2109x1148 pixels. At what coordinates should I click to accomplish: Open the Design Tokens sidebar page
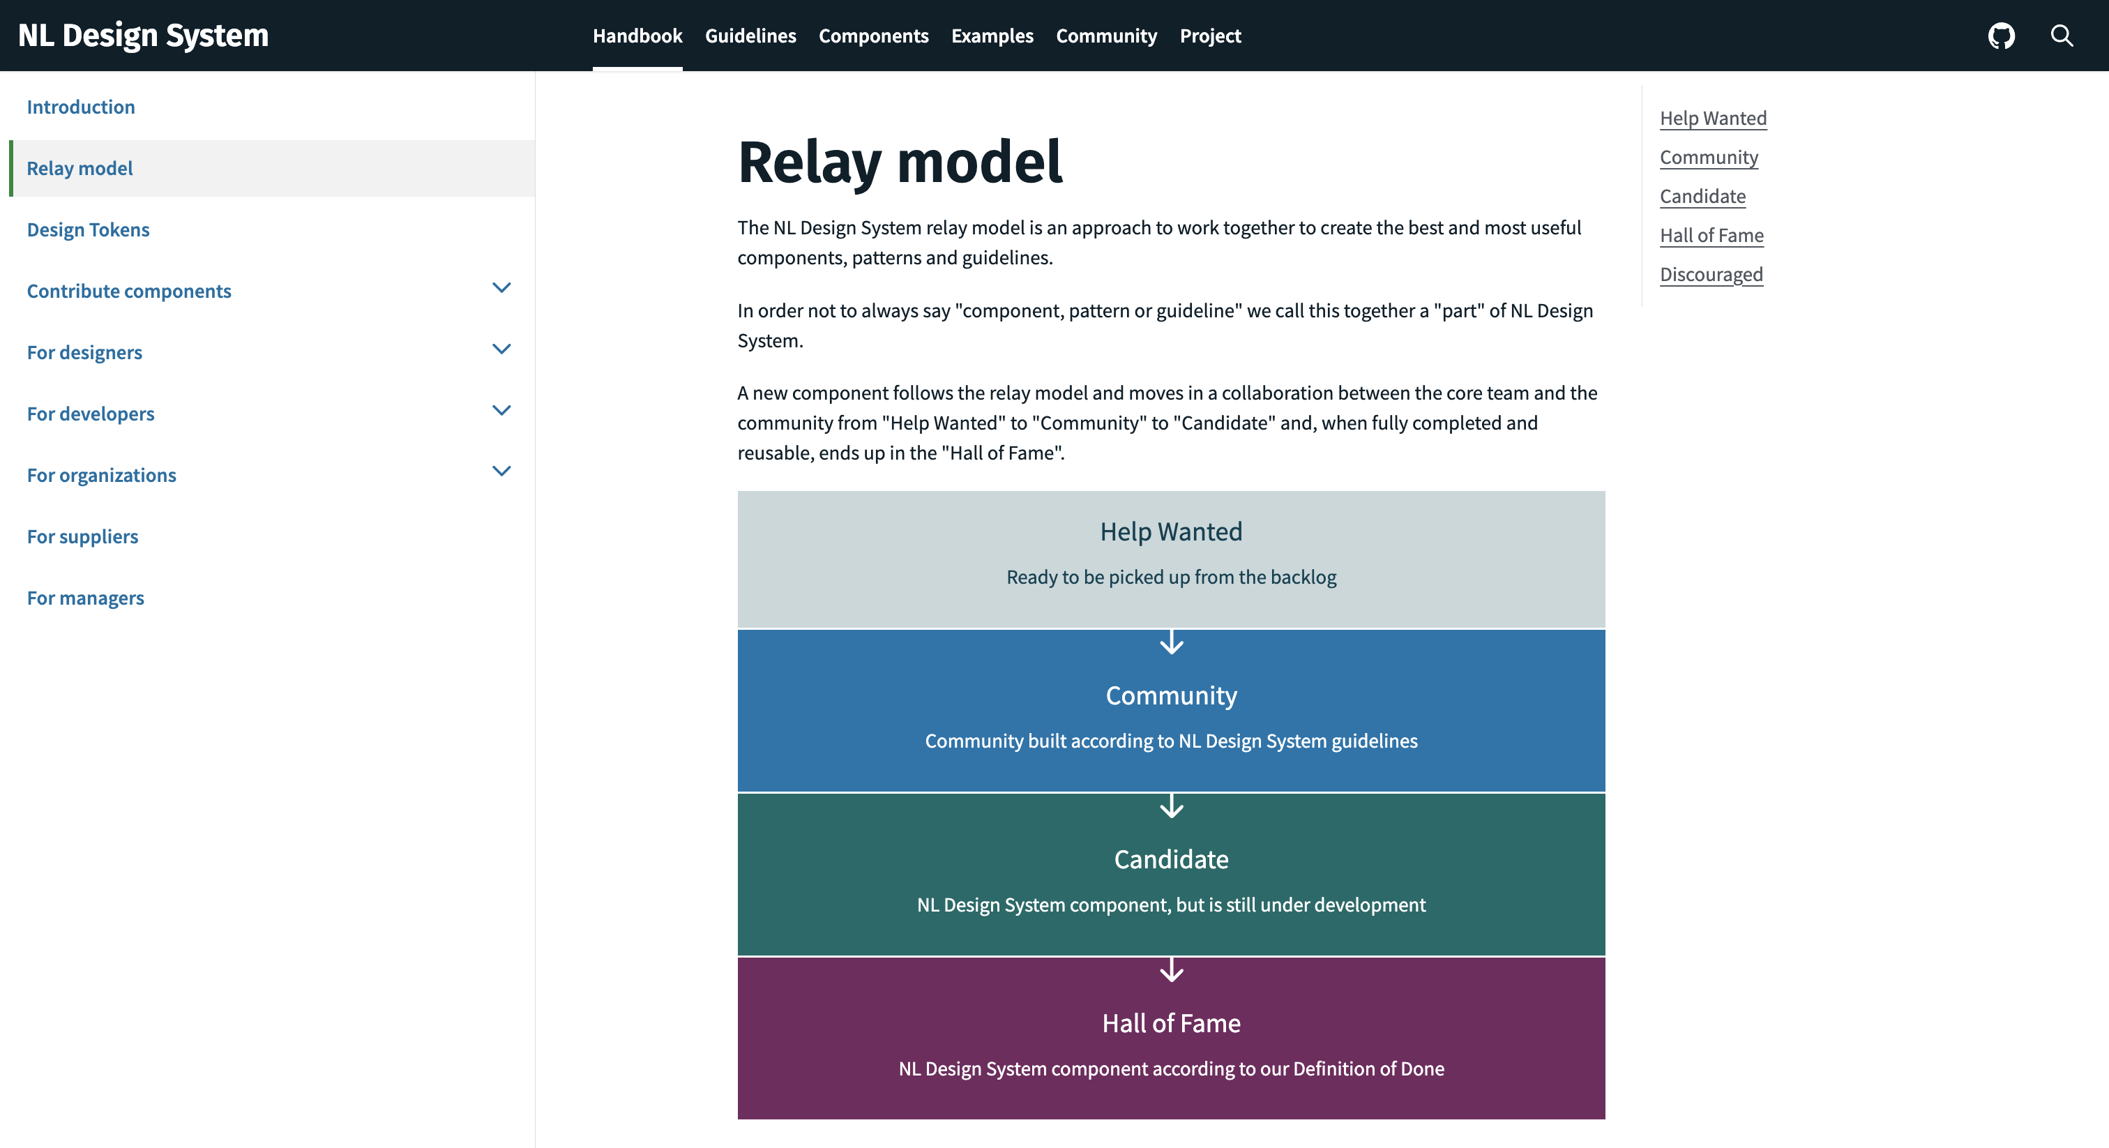coord(89,230)
